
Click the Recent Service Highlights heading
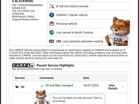tap(56, 65)
